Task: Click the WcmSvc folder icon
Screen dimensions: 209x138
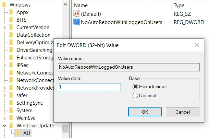Action: pyautogui.click(x=11, y=118)
